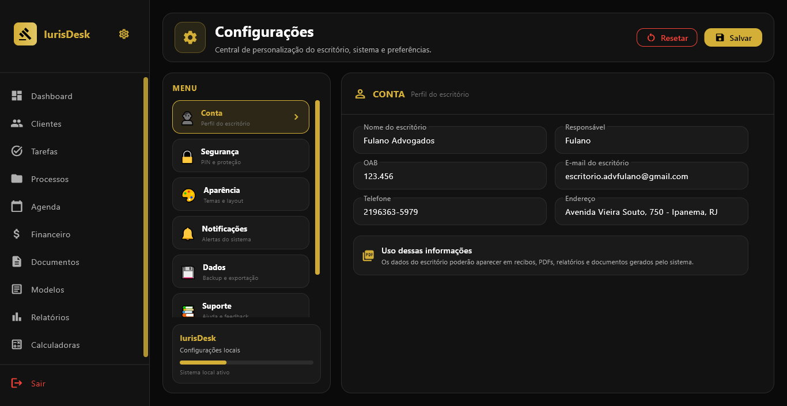
Task: Edit the Endereço field
Action: (652, 211)
